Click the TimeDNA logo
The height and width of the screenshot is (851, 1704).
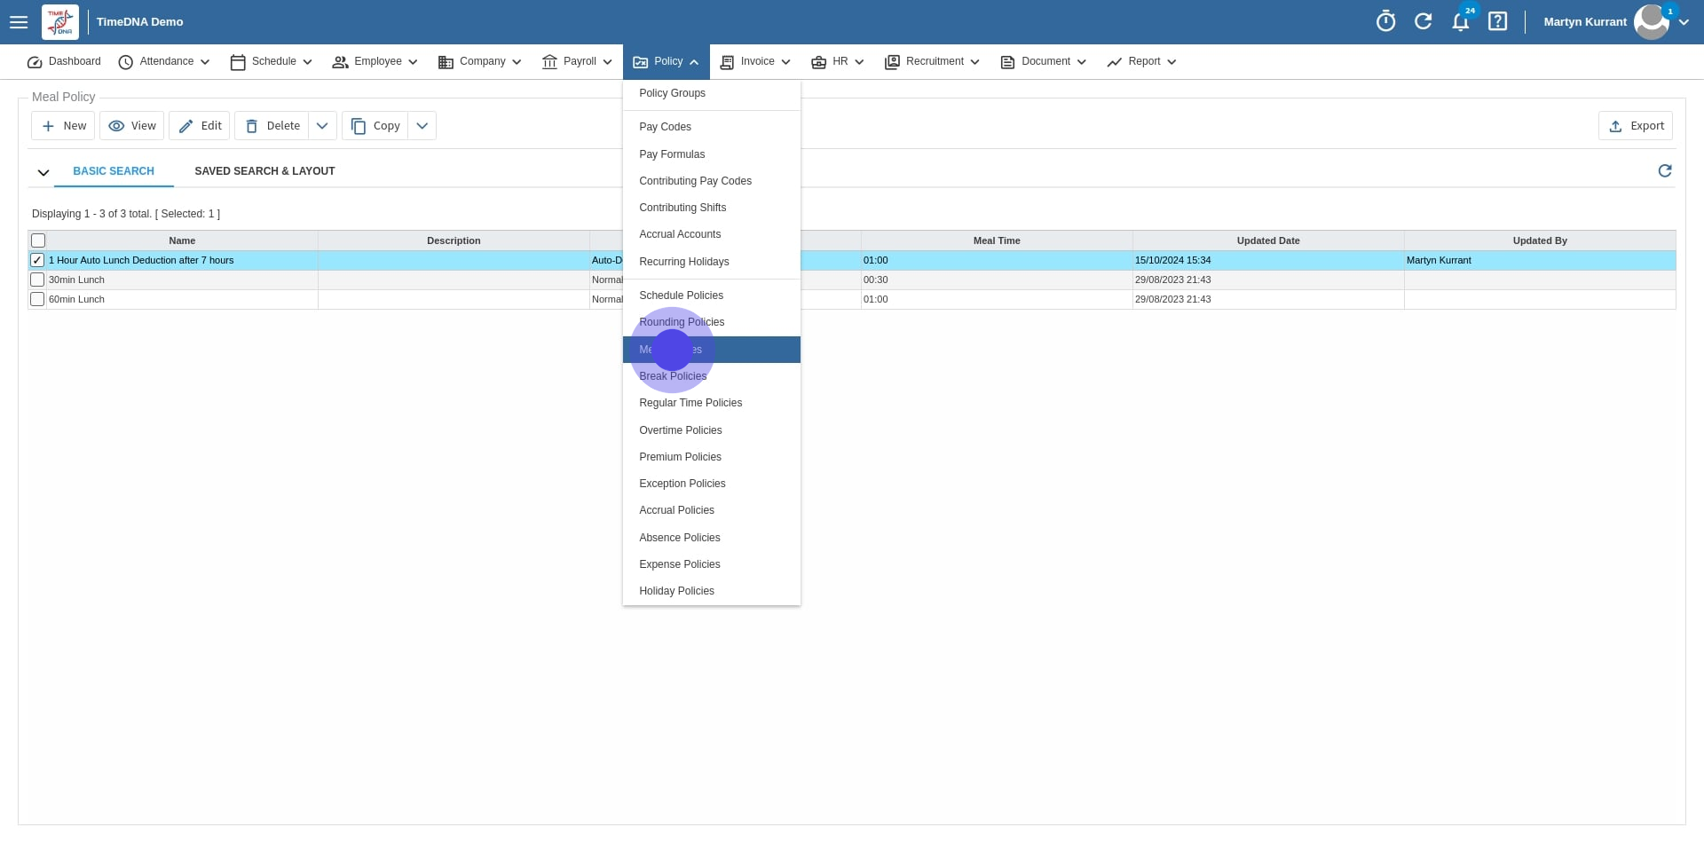(x=60, y=22)
